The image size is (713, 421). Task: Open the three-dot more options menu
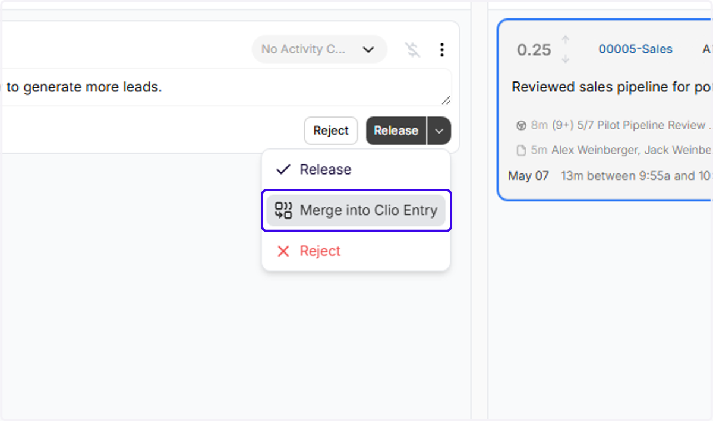441,49
